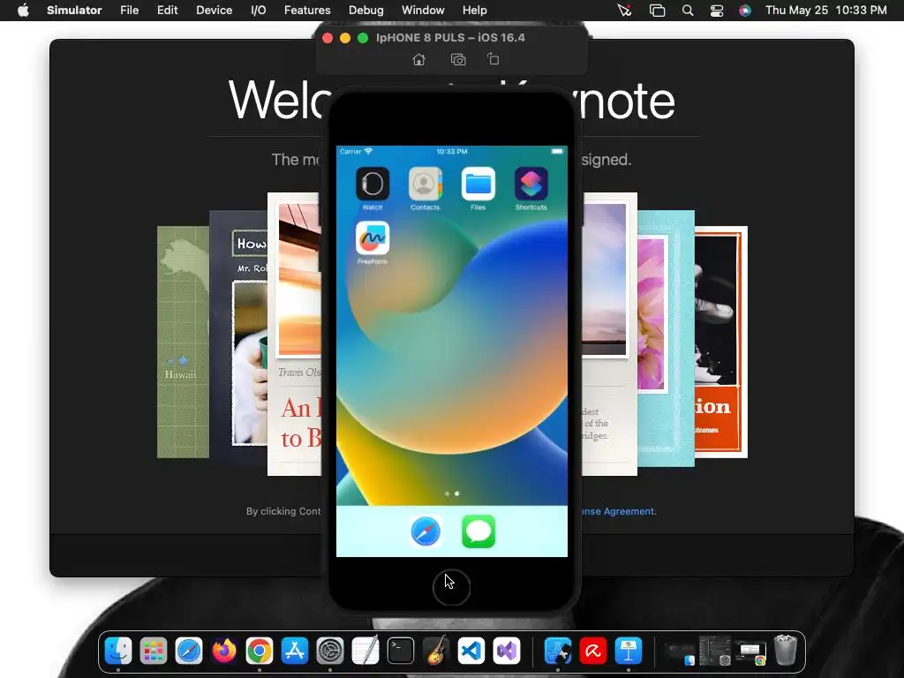The height and width of the screenshot is (678, 904).
Task: Open Spotlight search in menu bar
Action: pos(687,11)
